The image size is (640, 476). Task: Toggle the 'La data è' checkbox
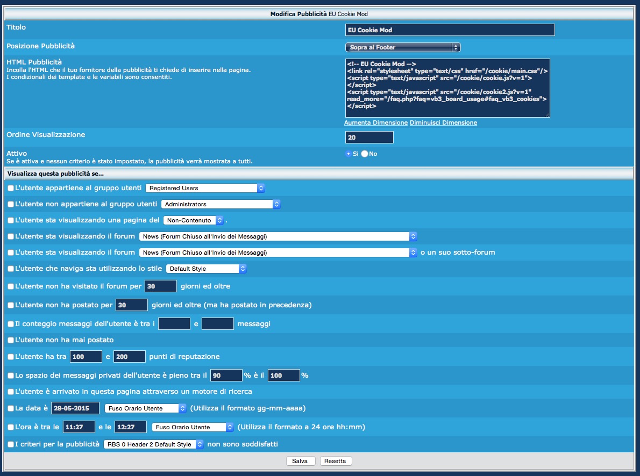pyautogui.click(x=11, y=408)
